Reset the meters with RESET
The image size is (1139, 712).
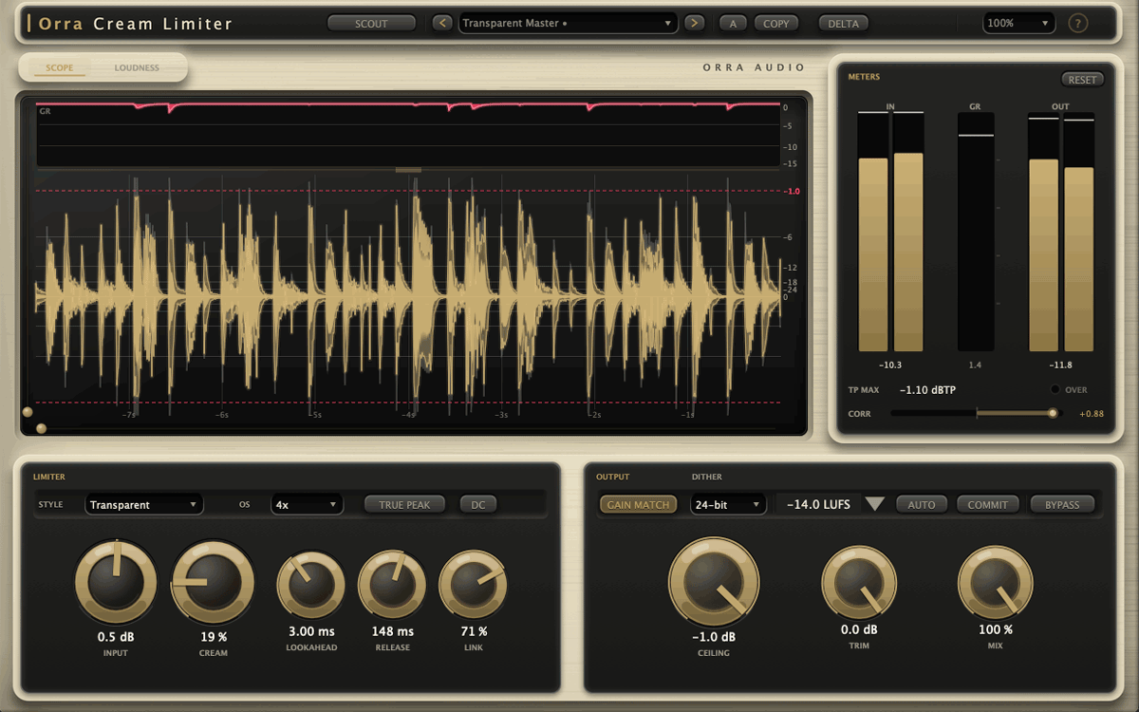click(1082, 80)
